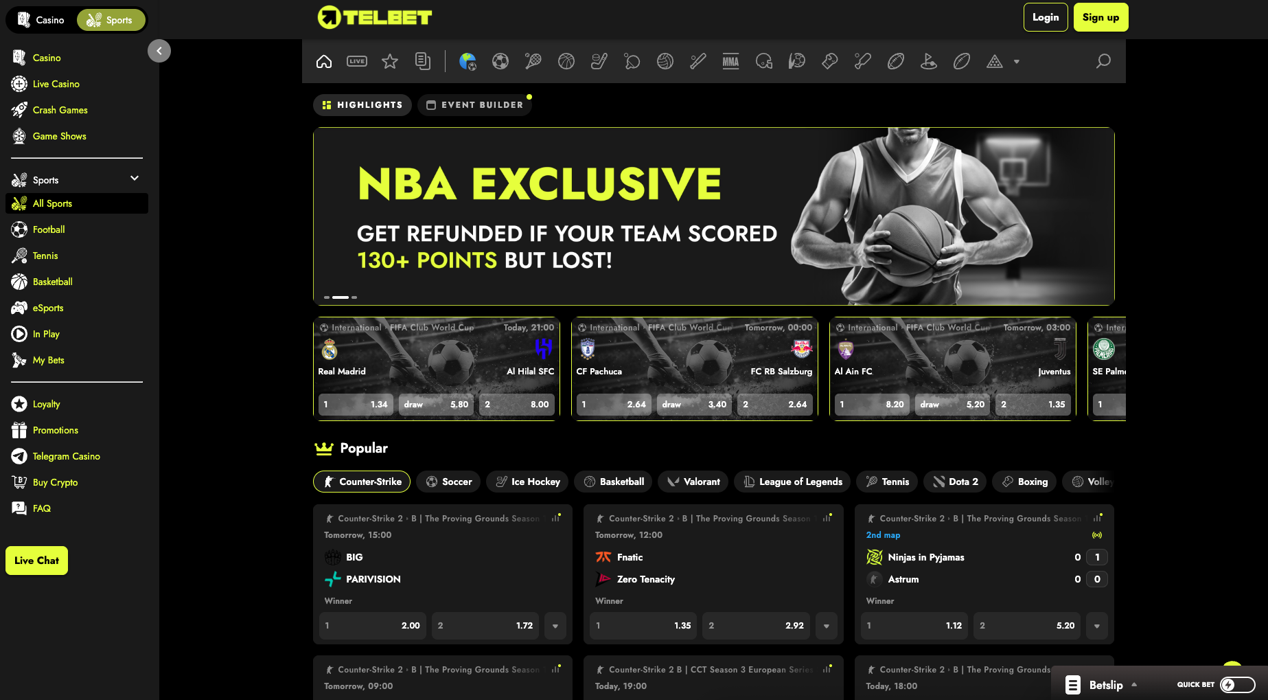Expand more markets on Ninjas in Pyjamas match
Image resolution: width=1268 pixels, height=700 pixels.
1097,626
